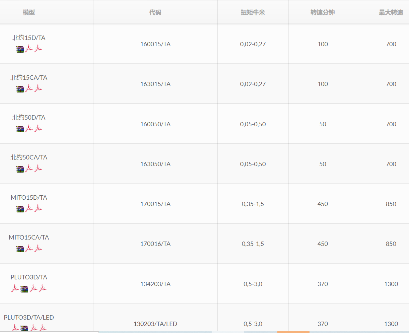Download the RAR archive for 北约15D/TA
This screenshot has width=409, height=333.
tap(20, 49)
